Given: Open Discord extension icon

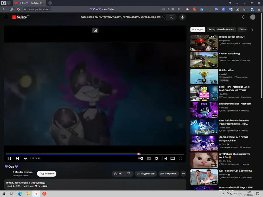Looking at the screenshot, I should [x=216, y=9].
